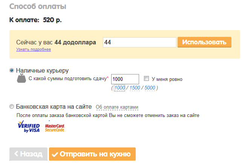Viewport: 245px width, 164px height.
Task: Click the MasterCard SecureCode logo
Action: (x=55, y=128)
